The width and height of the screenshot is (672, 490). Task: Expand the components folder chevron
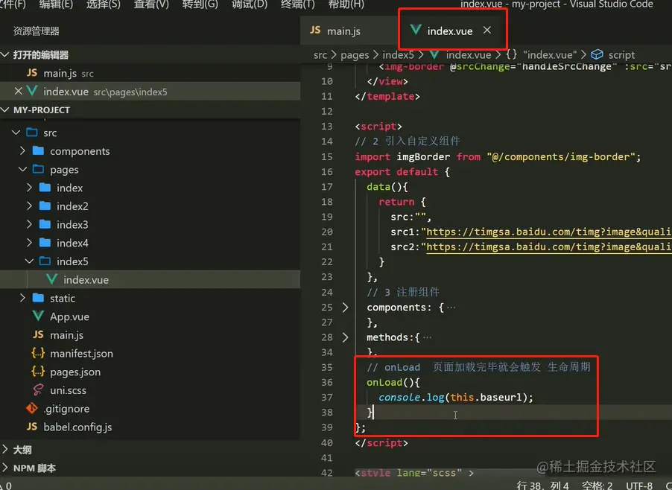tap(22, 150)
